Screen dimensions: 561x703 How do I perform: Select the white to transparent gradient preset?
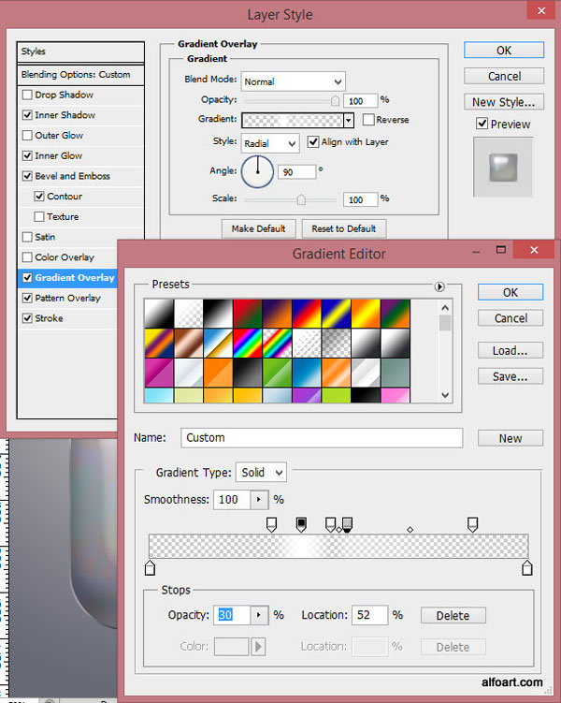click(188, 314)
